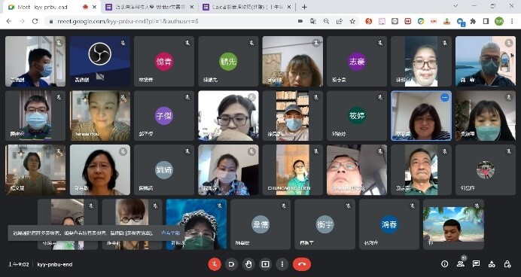Image resolution: width=521 pixels, height=277 pixels.
Task: Click the share page icon
Action: point(340,21)
